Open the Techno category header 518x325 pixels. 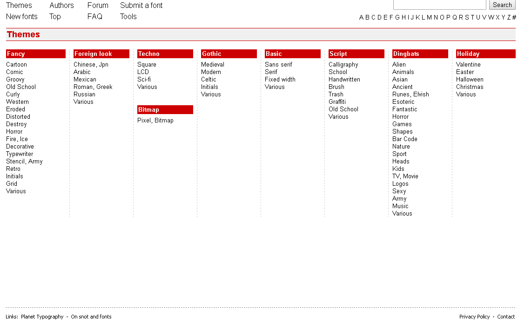tap(165, 54)
